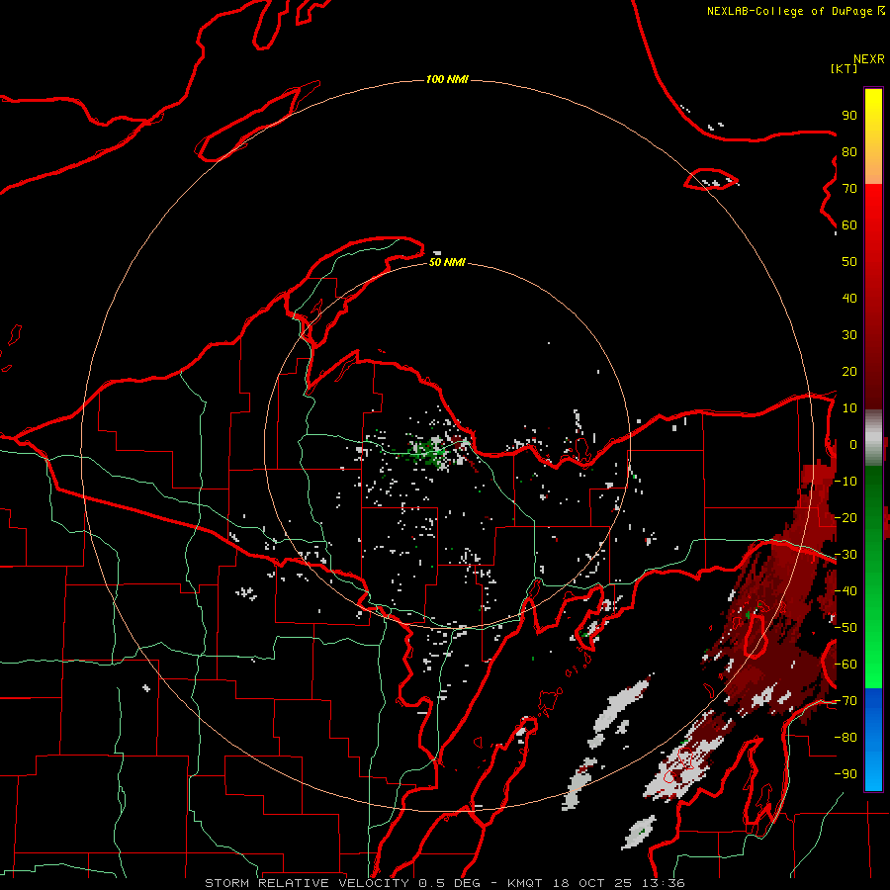The width and height of the screenshot is (890, 890).
Task: Click the -20 value on the velocity scale
Action: click(x=845, y=517)
